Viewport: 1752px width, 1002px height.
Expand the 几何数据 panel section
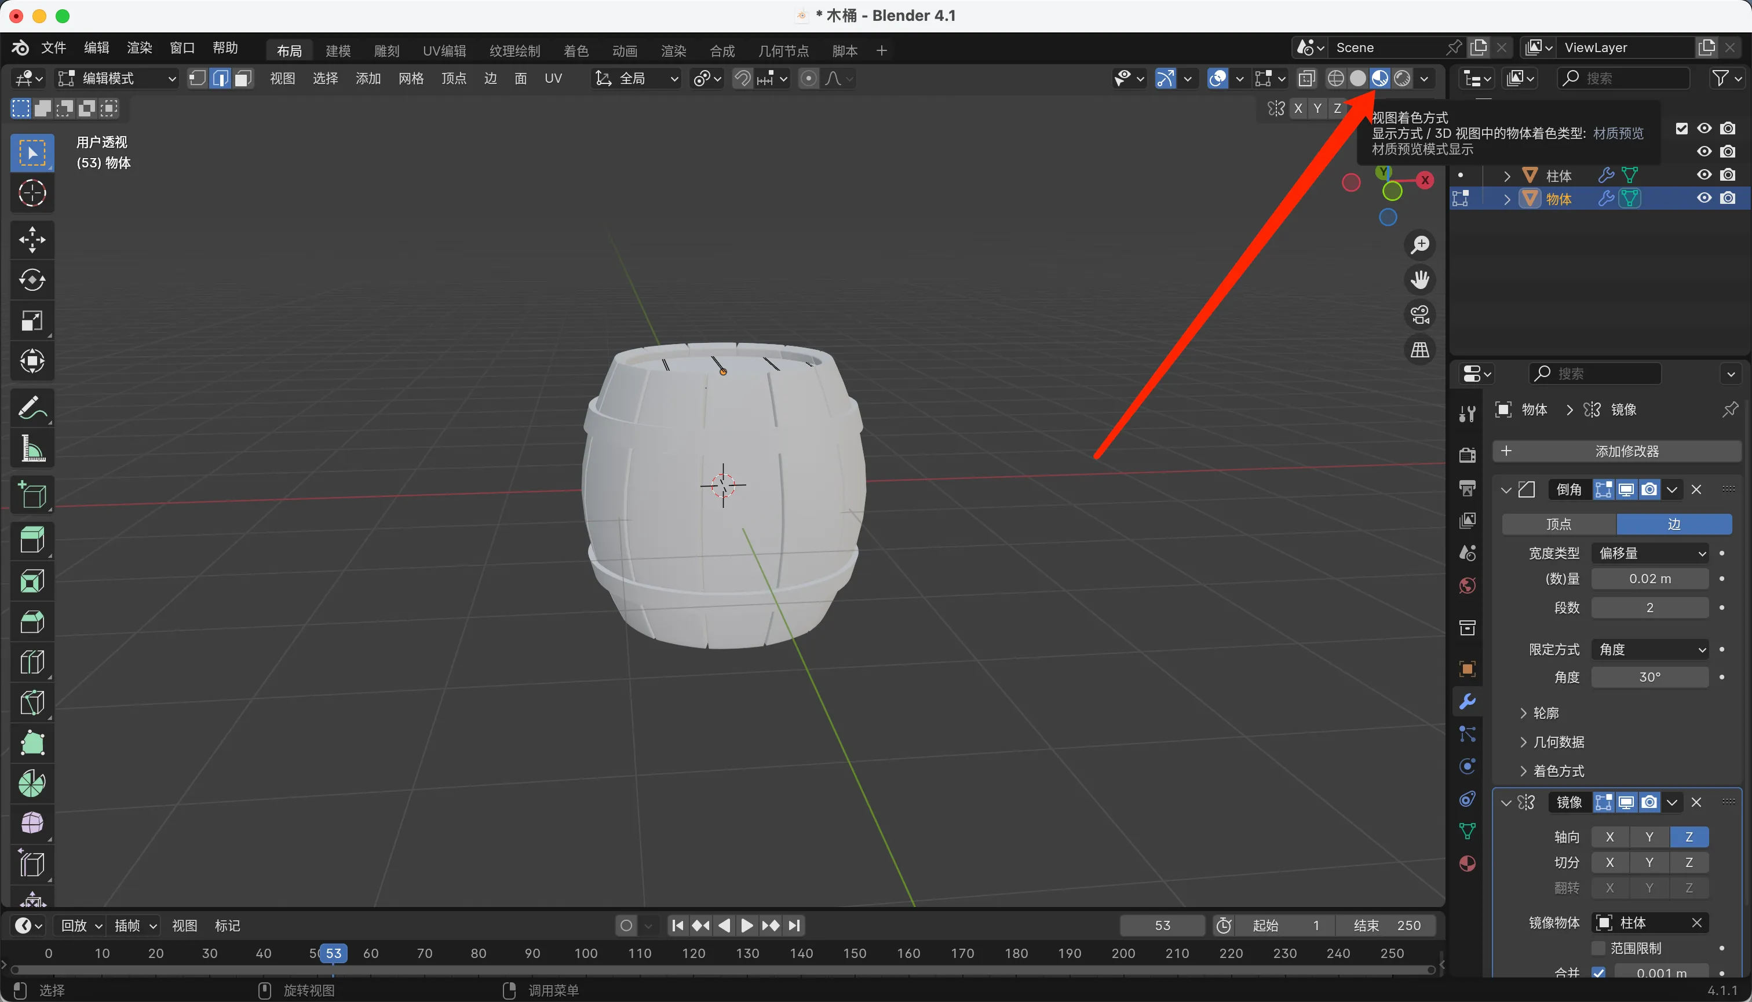1558,742
